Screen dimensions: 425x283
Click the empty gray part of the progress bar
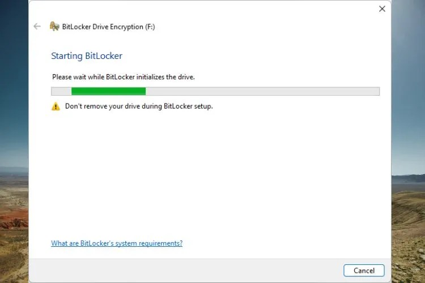262,91
